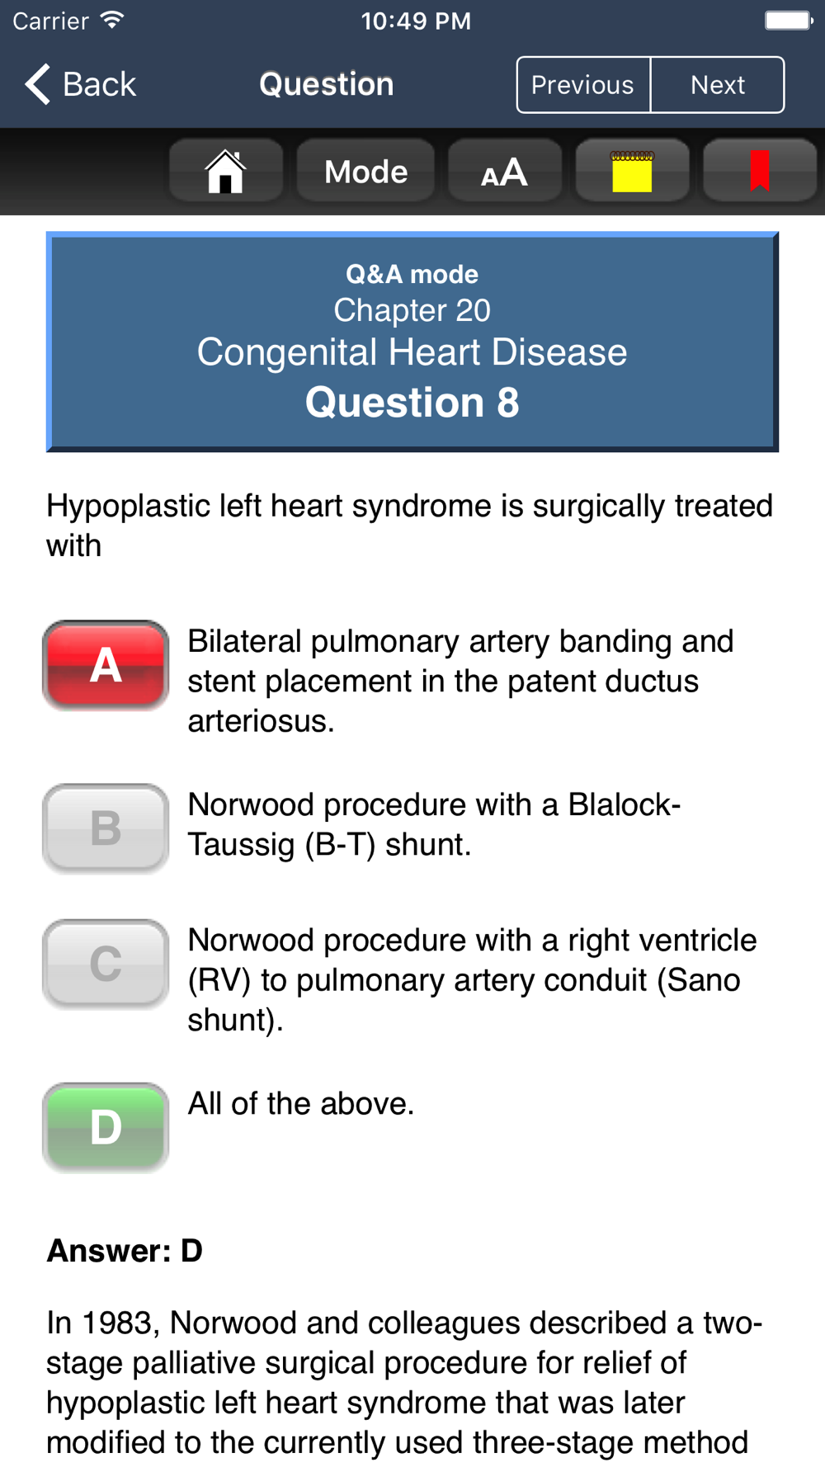This screenshot has height=1467, width=825.
Task: Go to the Next question
Action: coord(718,84)
